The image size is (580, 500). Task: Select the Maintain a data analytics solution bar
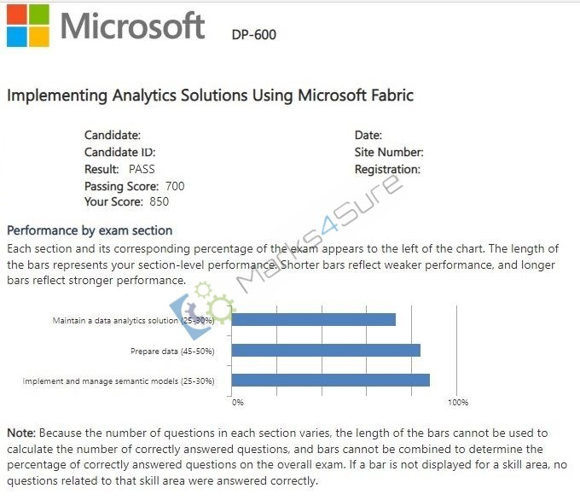(314, 320)
